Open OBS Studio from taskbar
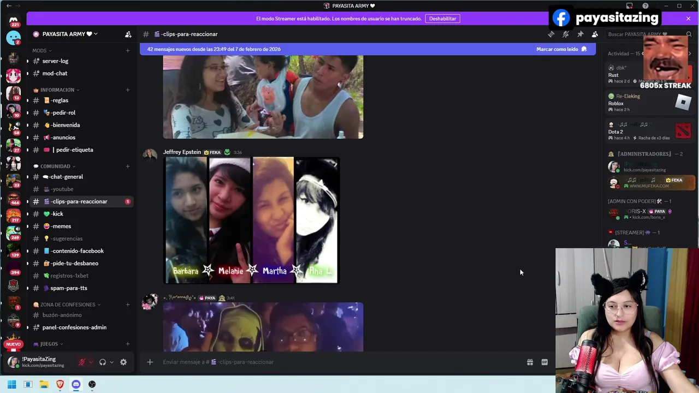This screenshot has width=699, height=393. point(92,384)
